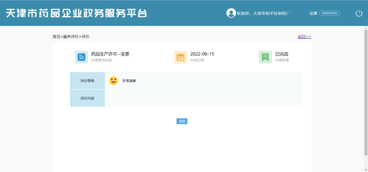The width and height of the screenshot is (368, 172).
Task: Click the 非常满意 rating text
Action: point(129,81)
